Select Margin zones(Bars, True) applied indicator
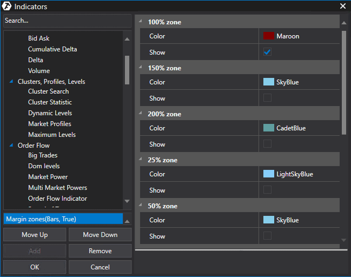 63,219
